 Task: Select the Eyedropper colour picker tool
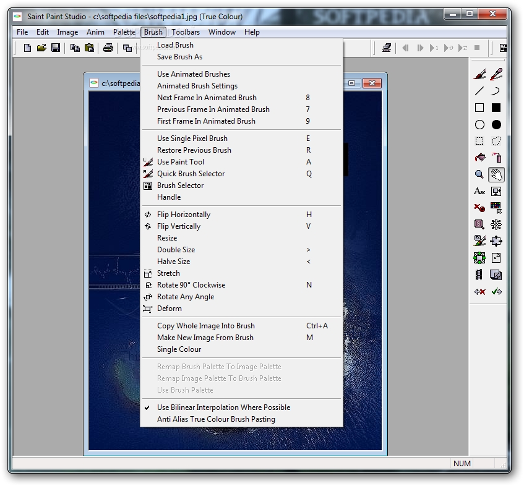pyautogui.click(x=496, y=74)
